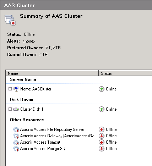This screenshot has height=166, width=152.
Task: Select Acronis Access Gateway resource
Action: click(59, 136)
